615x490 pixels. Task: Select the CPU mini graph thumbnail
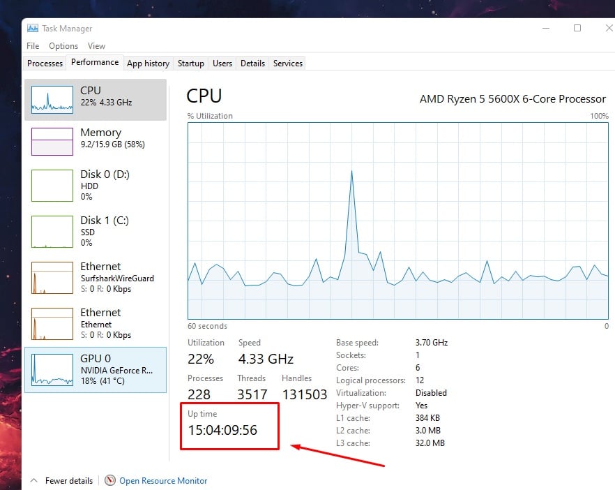[52, 100]
